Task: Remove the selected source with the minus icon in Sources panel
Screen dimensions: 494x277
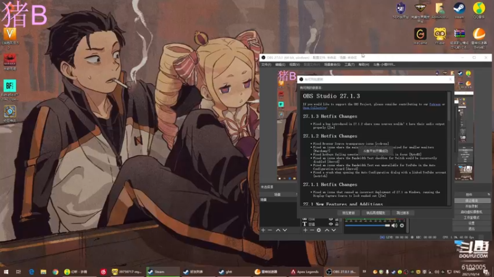Action: tap(312, 230)
